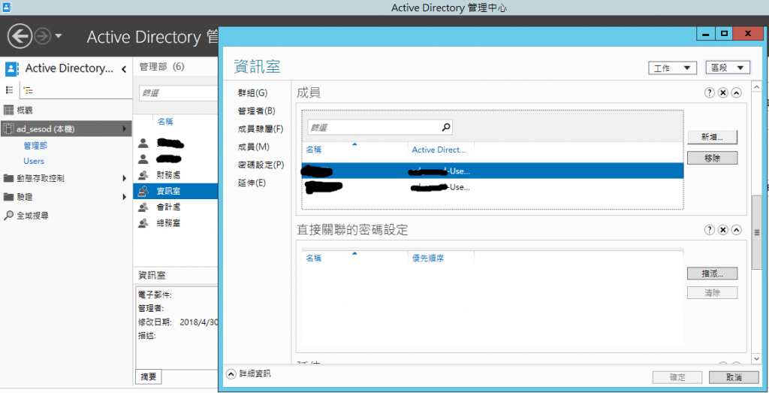Open help for 成員 section
Image resolution: width=769 pixels, height=393 pixels.
pyautogui.click(x=709, y=92)
